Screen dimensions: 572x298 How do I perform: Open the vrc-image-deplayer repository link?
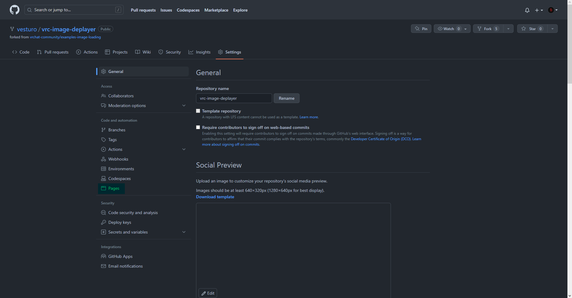pyautogui.click(x=68, y=29)
